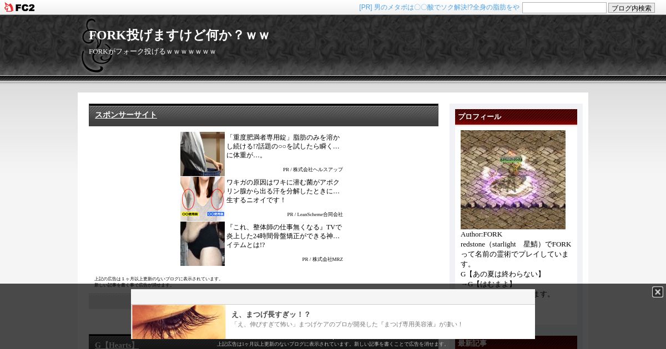Open blog title FORK投げますけど何か？ｗｗ
The image size is (666, 349).
[x=179, y=35]
